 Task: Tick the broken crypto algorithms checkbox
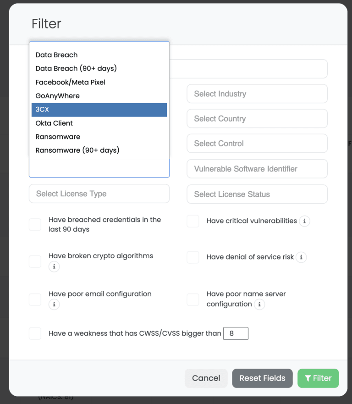click(x=35, y=261)
